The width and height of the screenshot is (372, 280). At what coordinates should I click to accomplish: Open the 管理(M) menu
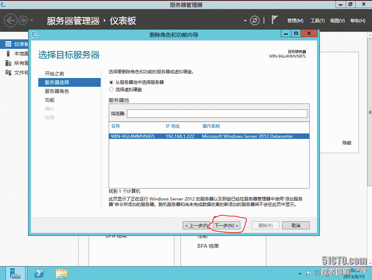pyautogui.click(x=295, y=21)
